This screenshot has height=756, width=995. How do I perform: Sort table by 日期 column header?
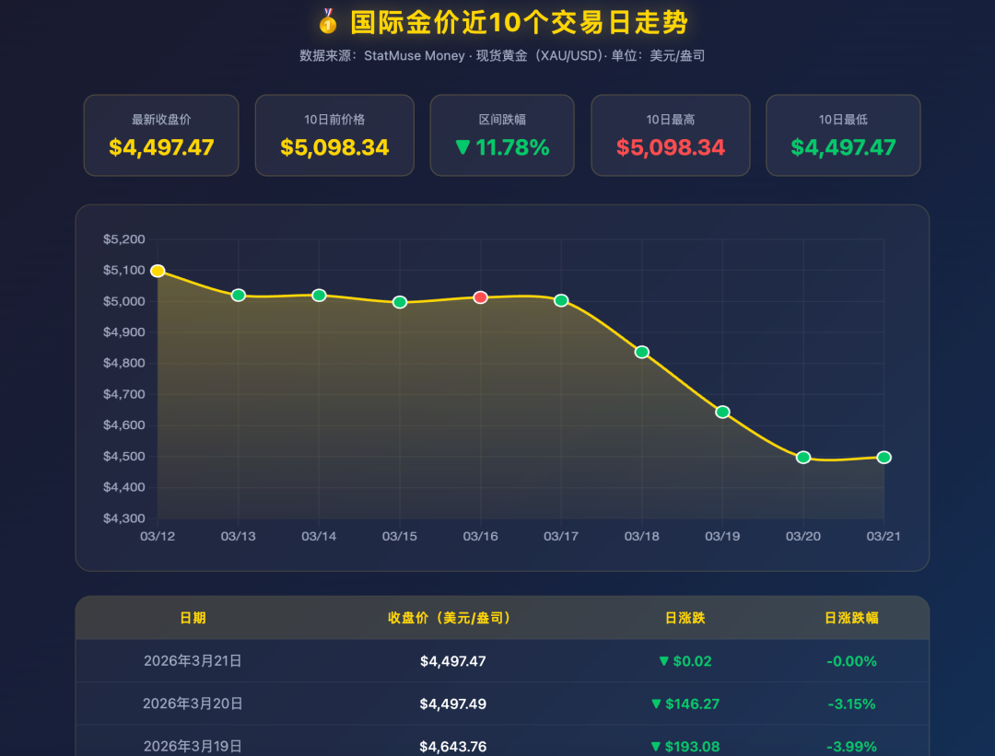tap(193, 619)
